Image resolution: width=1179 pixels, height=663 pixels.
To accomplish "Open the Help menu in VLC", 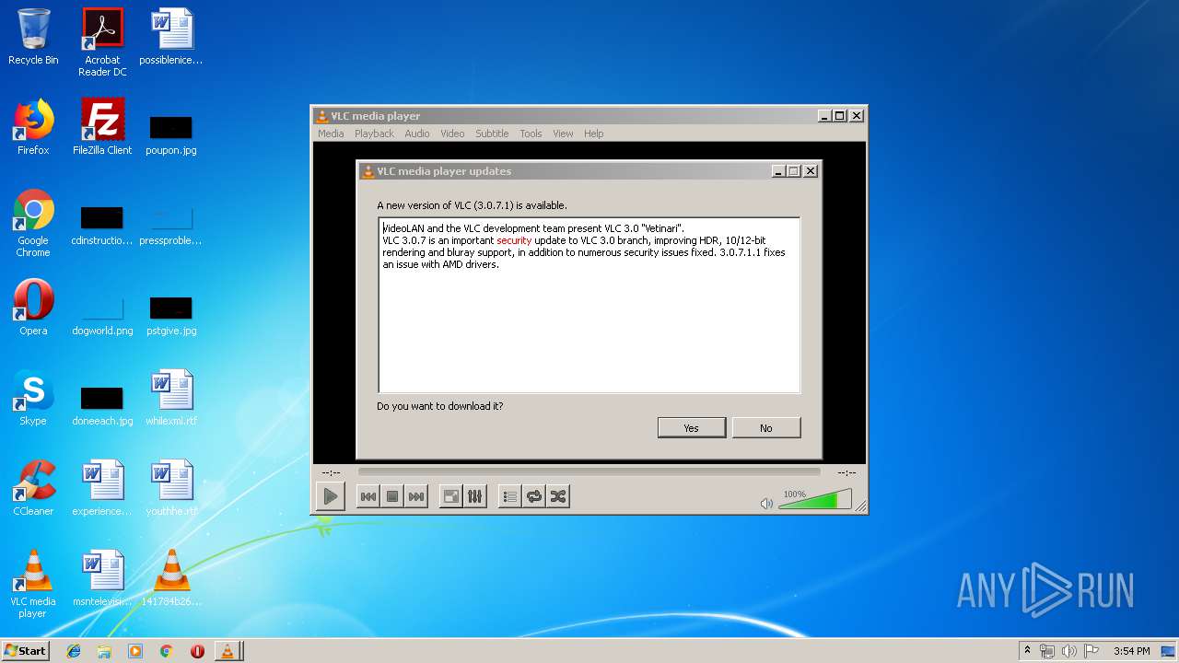I will 594,134.
